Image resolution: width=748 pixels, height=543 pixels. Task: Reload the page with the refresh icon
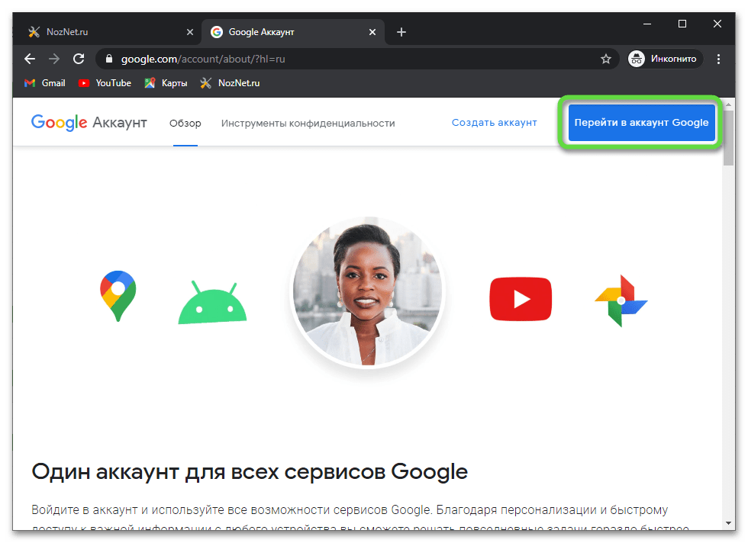[x=78, y=59]
